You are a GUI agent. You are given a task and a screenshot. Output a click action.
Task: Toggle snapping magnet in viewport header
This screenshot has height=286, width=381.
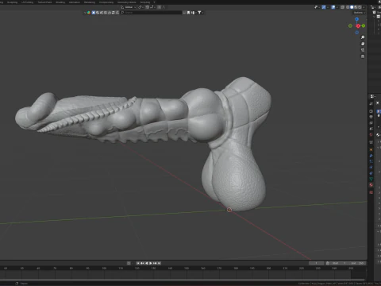pyautogui.click(x=148, y=7)
